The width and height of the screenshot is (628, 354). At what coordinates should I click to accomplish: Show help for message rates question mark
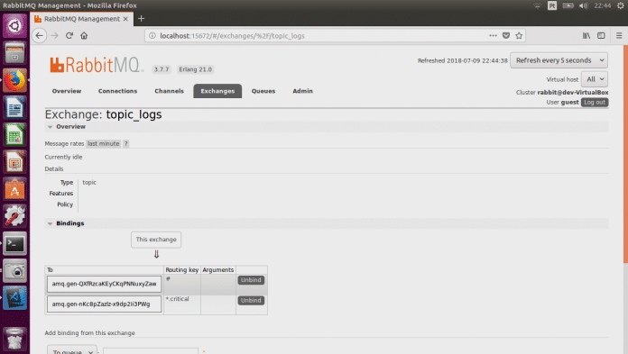125,143
